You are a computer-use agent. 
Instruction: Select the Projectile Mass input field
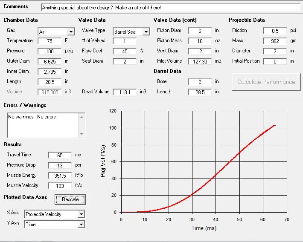275,41
